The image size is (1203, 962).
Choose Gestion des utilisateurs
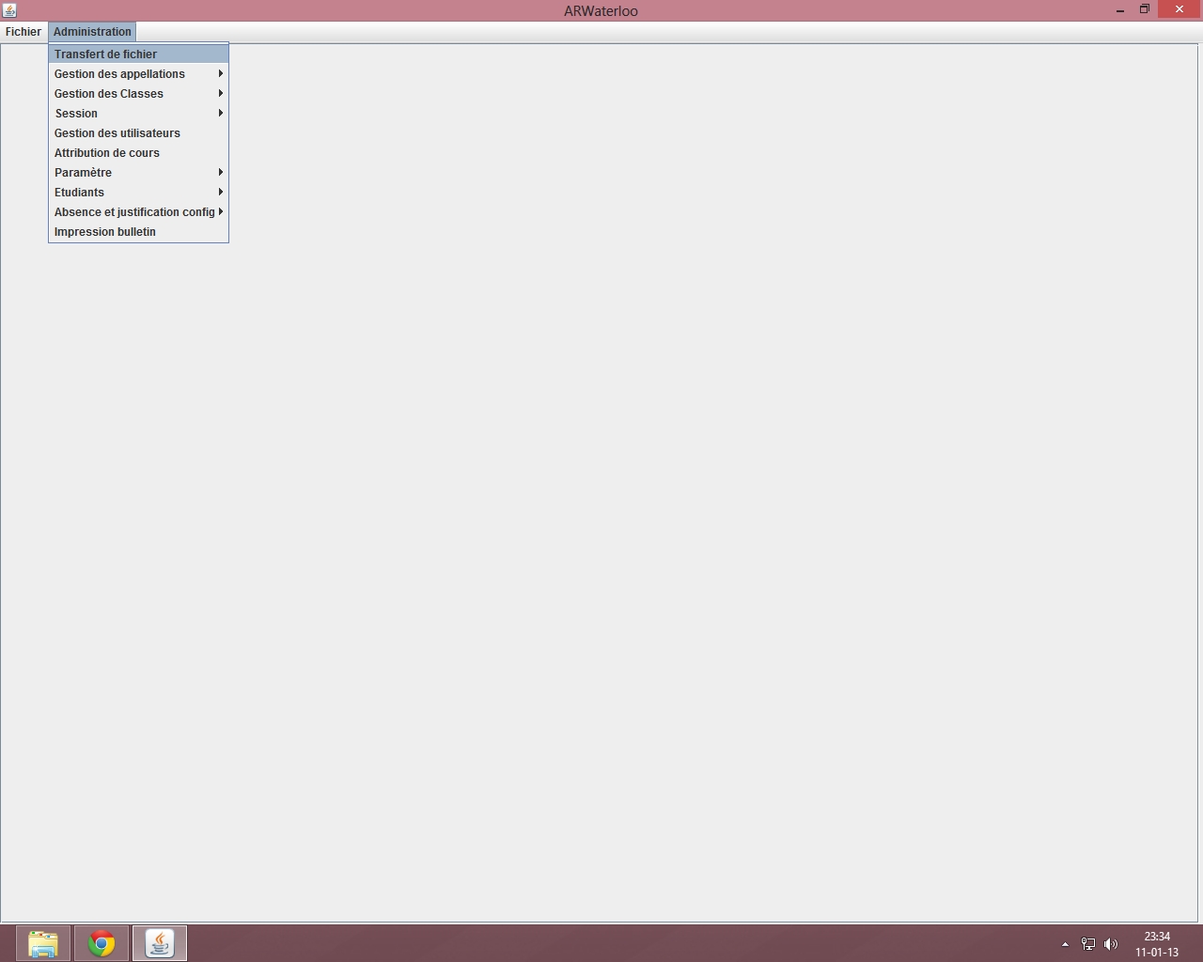click(x=117, y=133)
